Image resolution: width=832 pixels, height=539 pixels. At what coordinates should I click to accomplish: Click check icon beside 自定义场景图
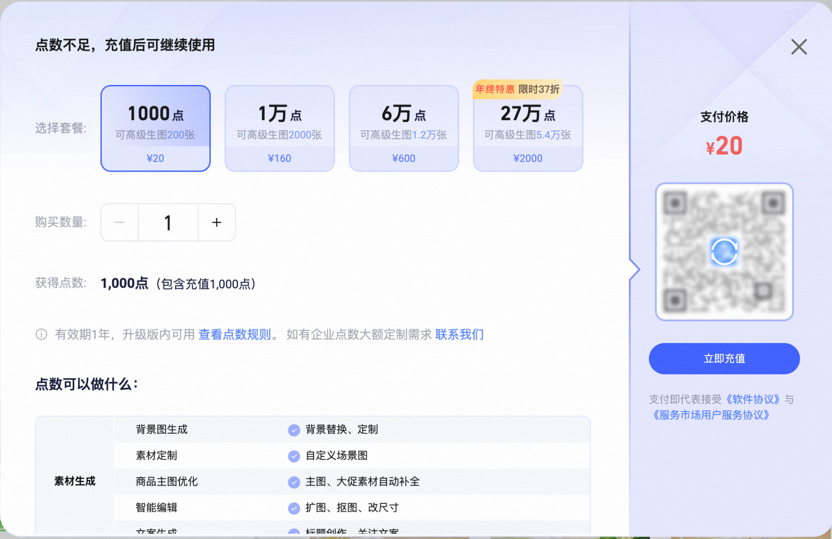coord(294,456)
